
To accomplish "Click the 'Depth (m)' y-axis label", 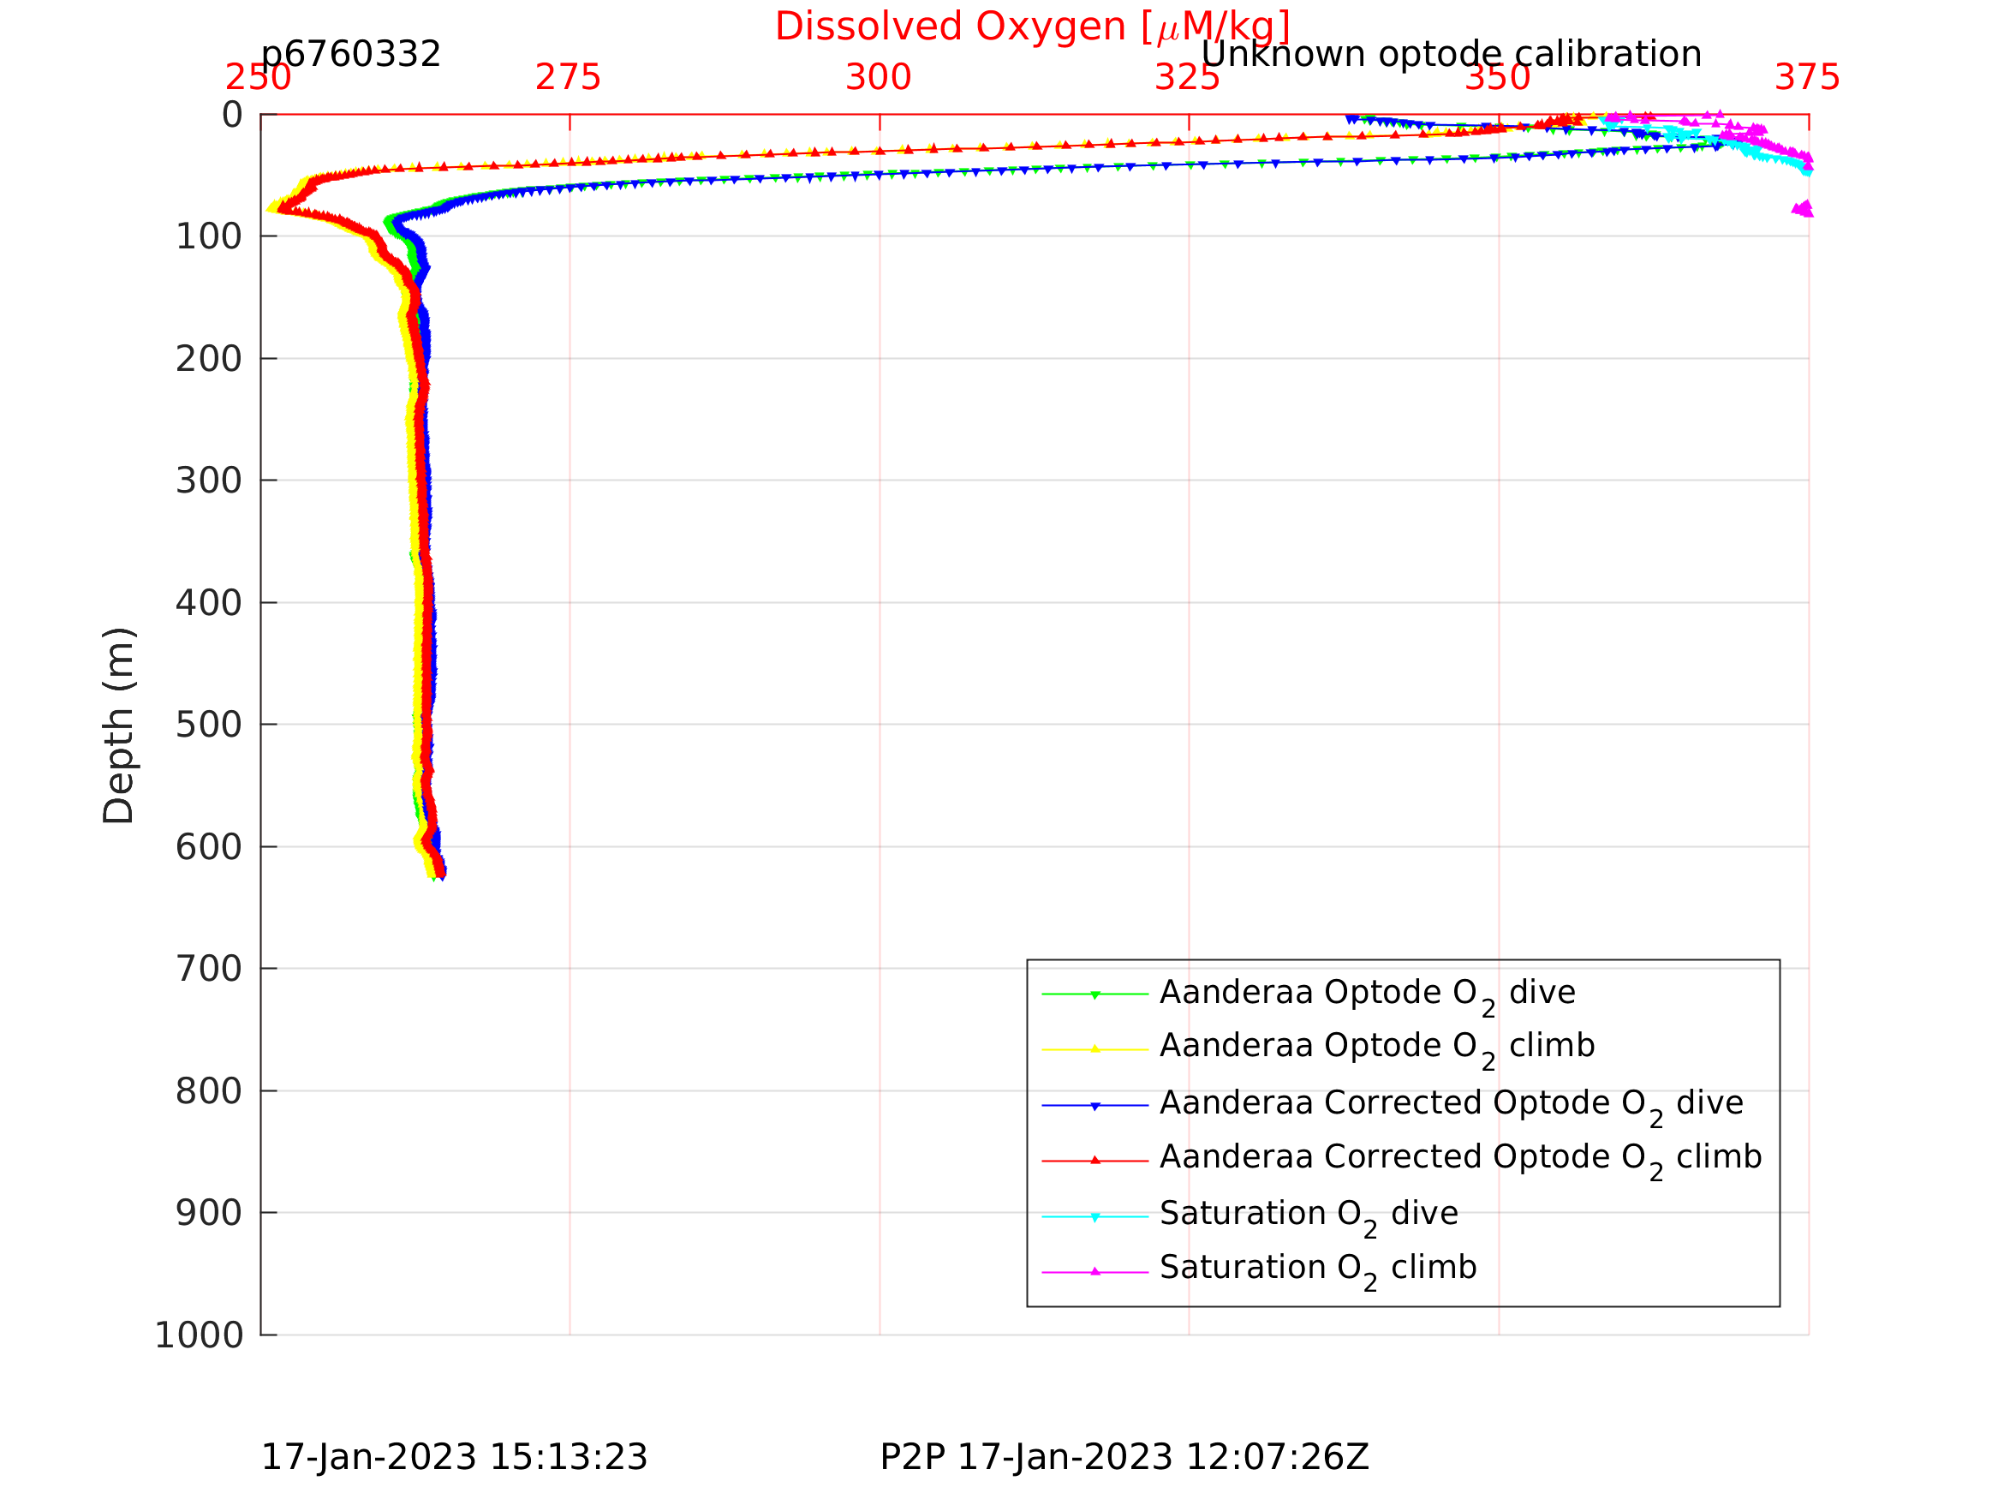I will [119, 726].
